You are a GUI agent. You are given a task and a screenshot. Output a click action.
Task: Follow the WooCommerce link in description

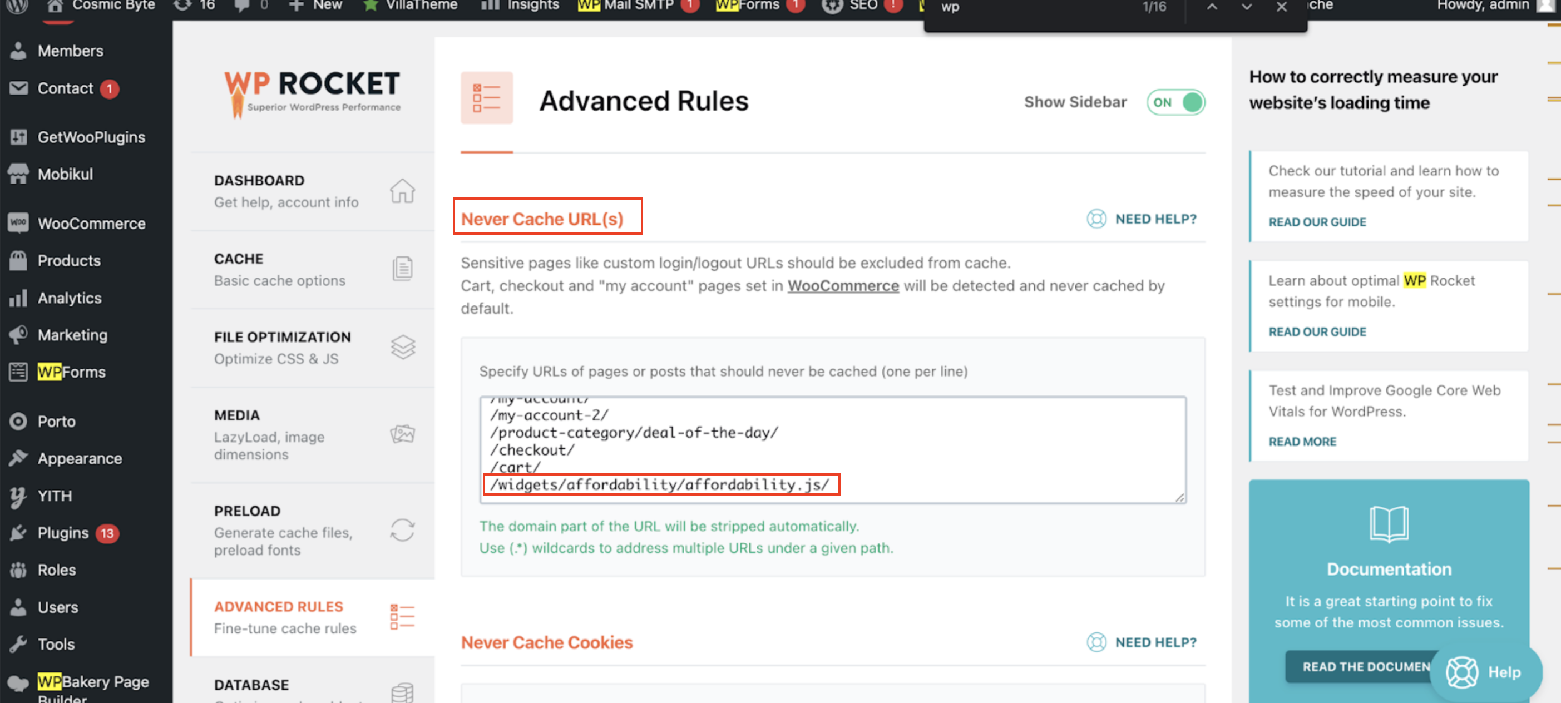coord(843,285)
